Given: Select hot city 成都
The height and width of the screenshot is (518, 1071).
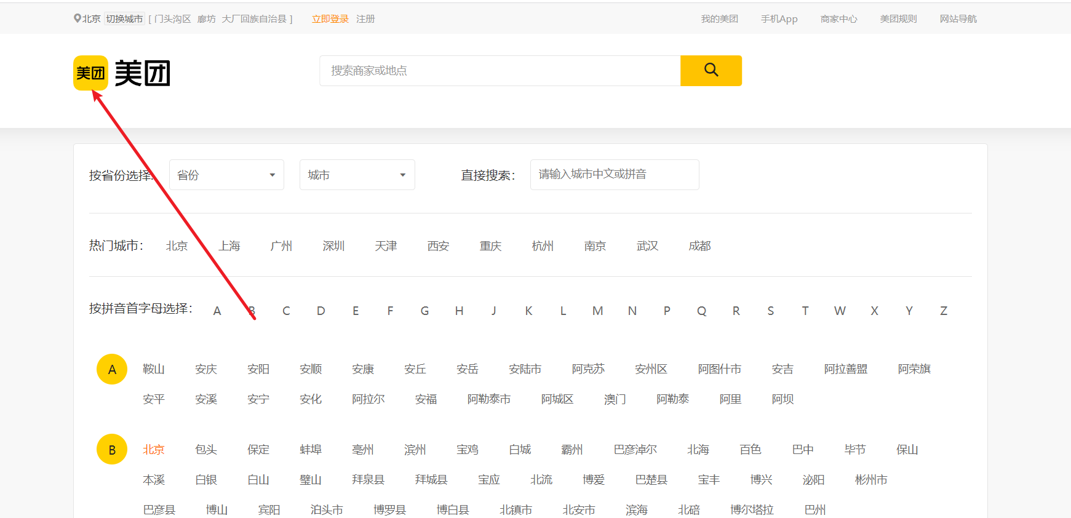Looking at the screenshot, I should click(x=700, y=246).
